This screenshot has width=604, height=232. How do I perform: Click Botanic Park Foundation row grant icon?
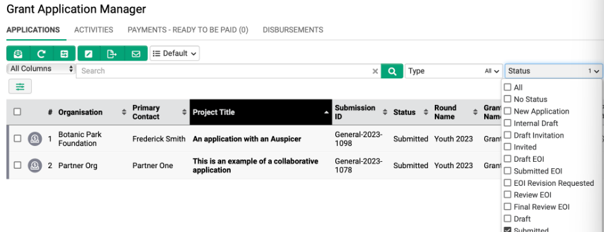point(35,138)
